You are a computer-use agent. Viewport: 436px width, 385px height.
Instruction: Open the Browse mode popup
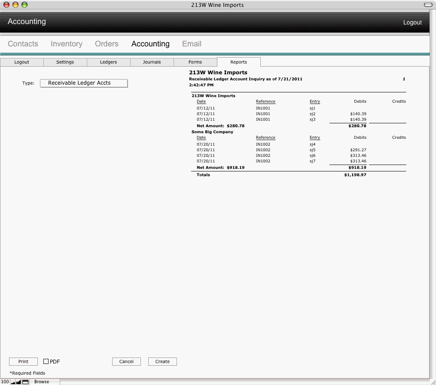(x=41, y=382)
